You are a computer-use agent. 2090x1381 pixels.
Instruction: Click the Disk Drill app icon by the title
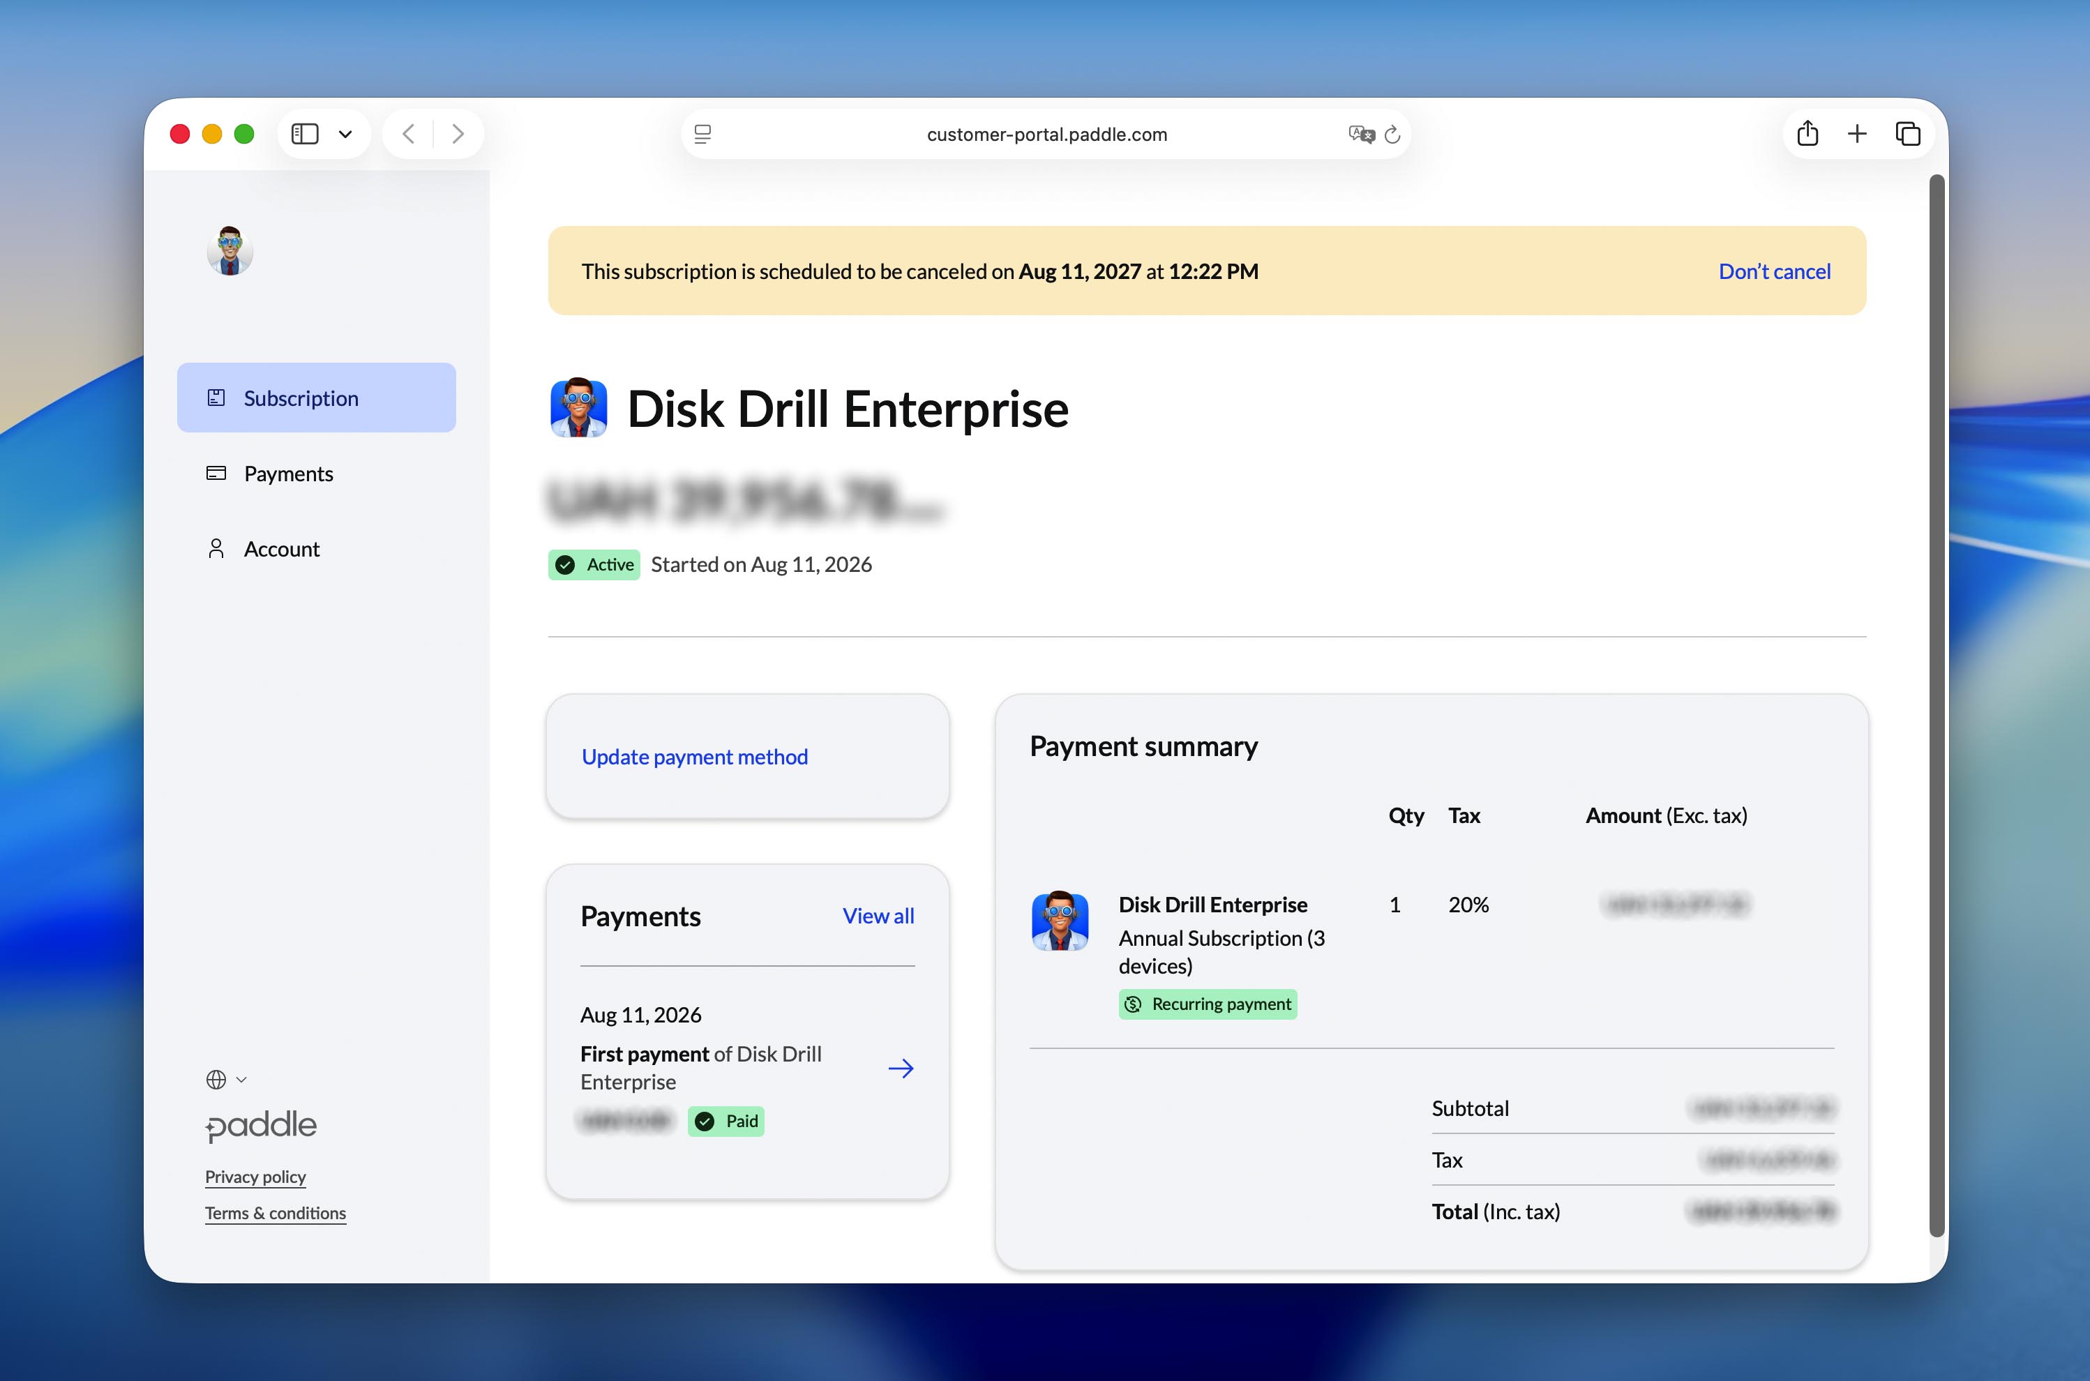point(578,408)
